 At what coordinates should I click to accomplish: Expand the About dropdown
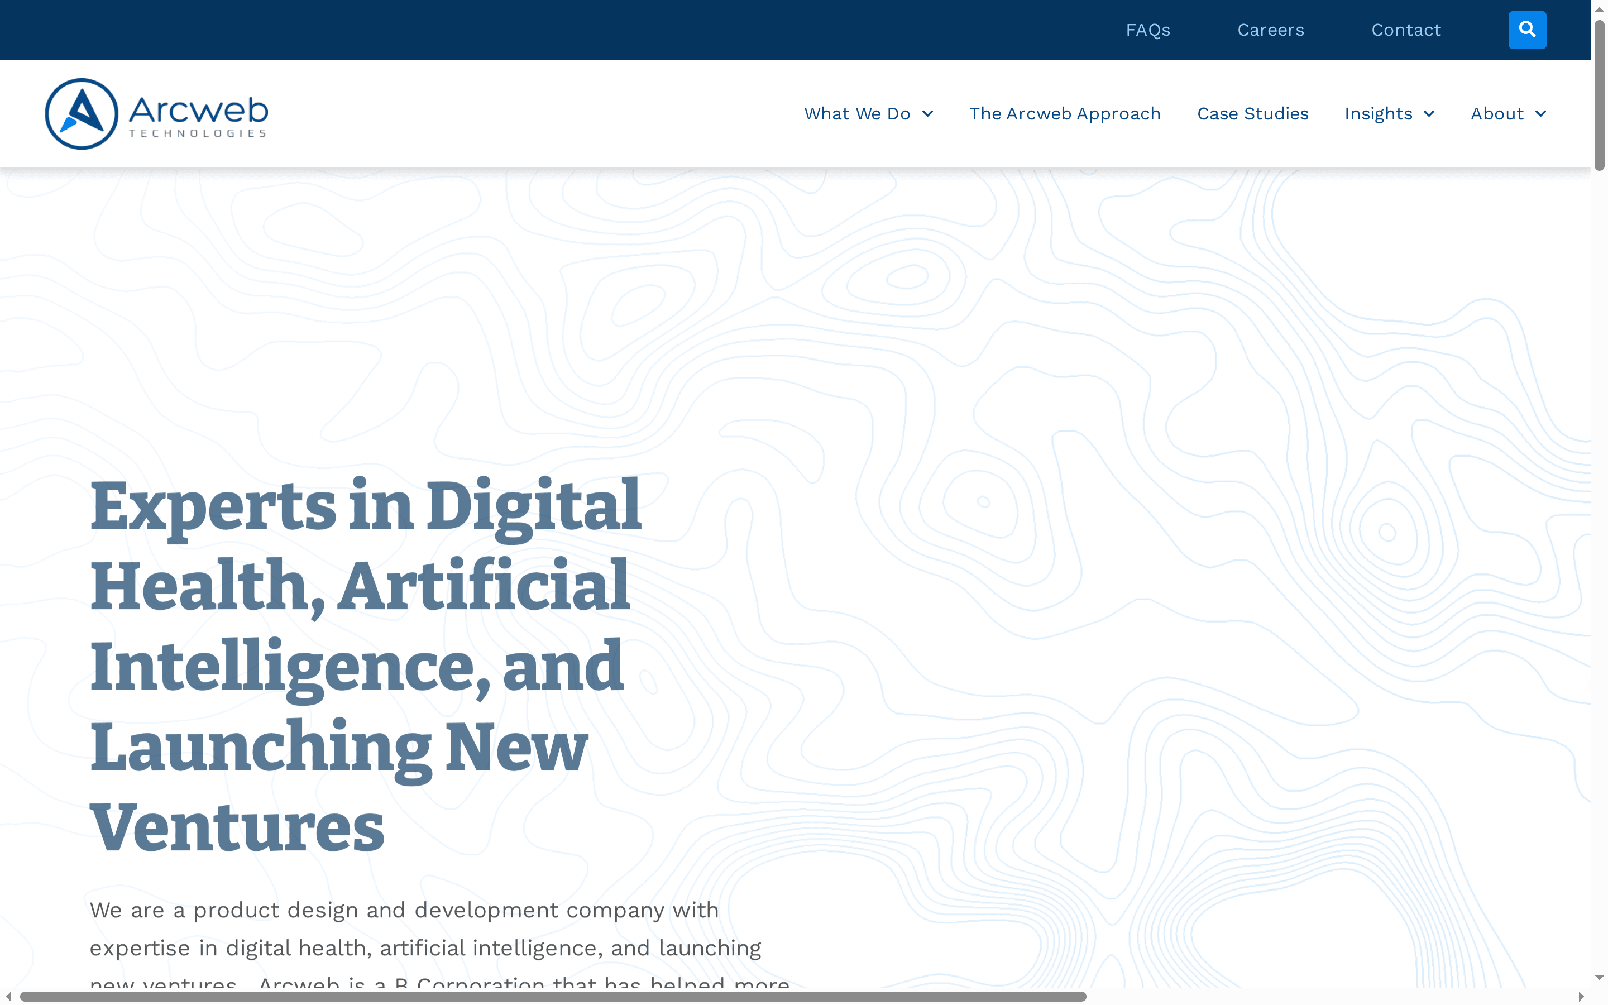pyautogui.click(x=1497, y=113)
